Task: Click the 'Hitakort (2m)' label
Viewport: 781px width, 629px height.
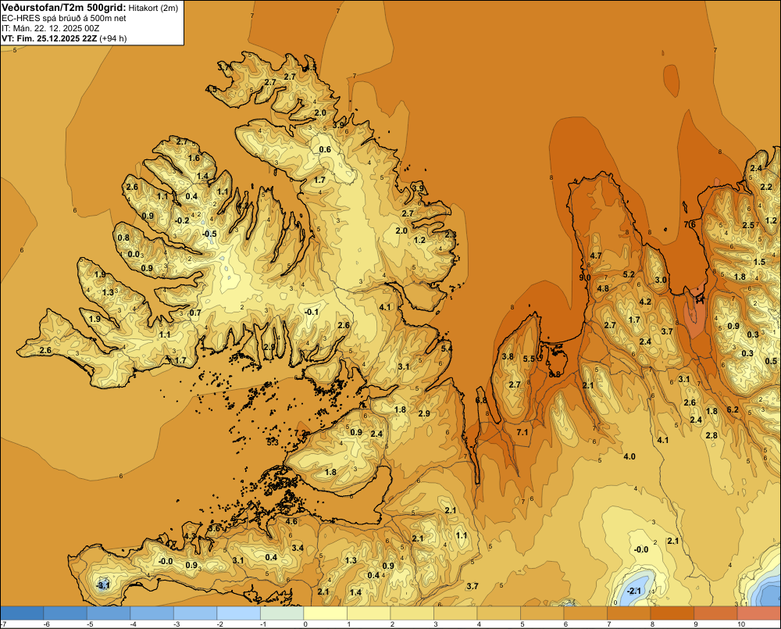Action: pos(153,8)
